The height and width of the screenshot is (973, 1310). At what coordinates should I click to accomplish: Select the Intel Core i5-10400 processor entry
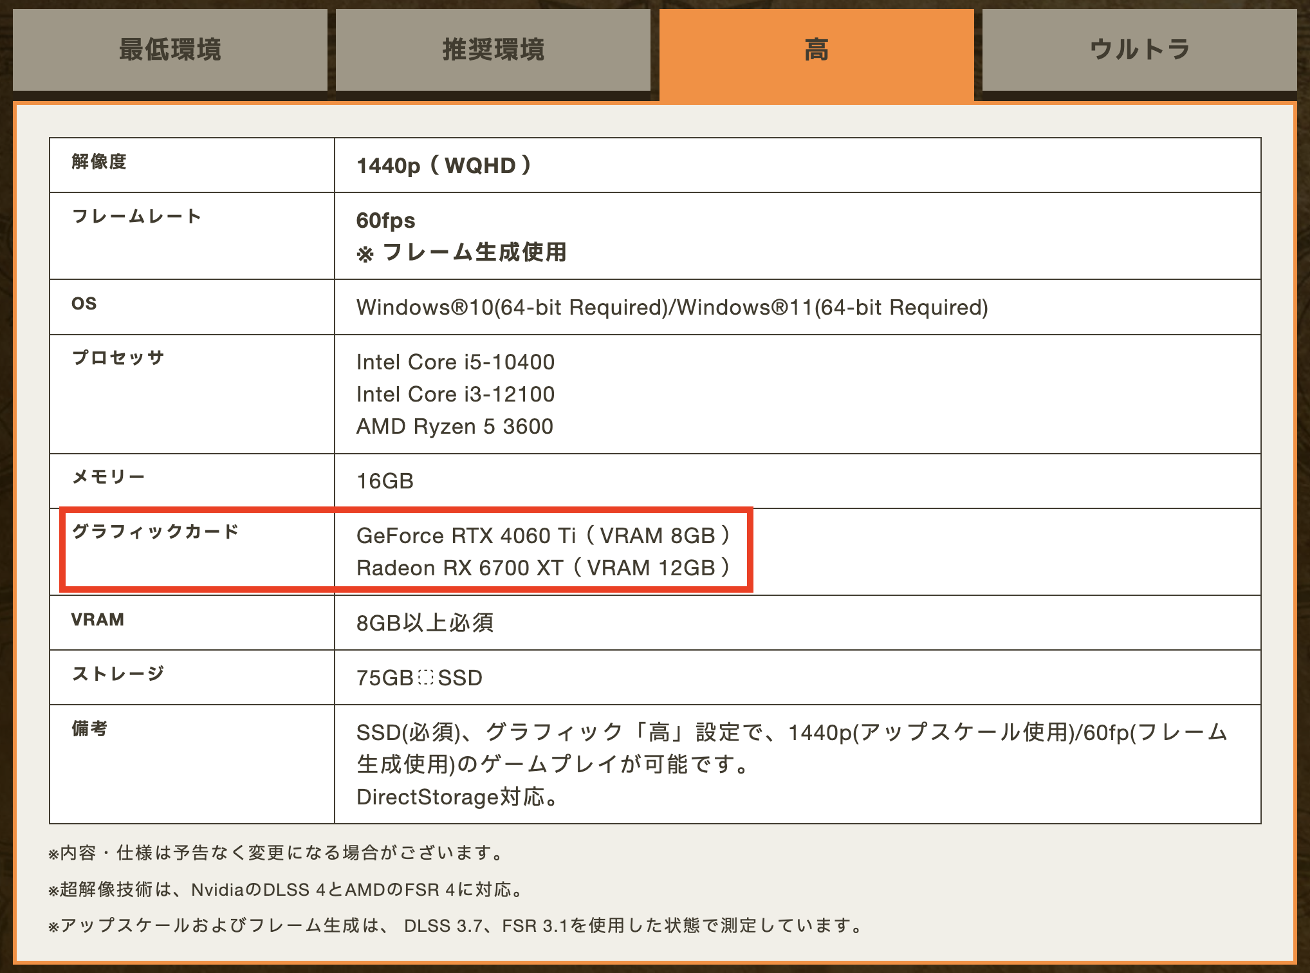pyautogui.click(x=456, y=362)
